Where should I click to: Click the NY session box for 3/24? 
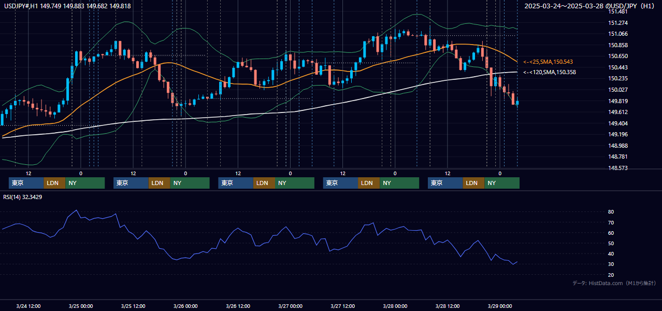coord(85,183)
